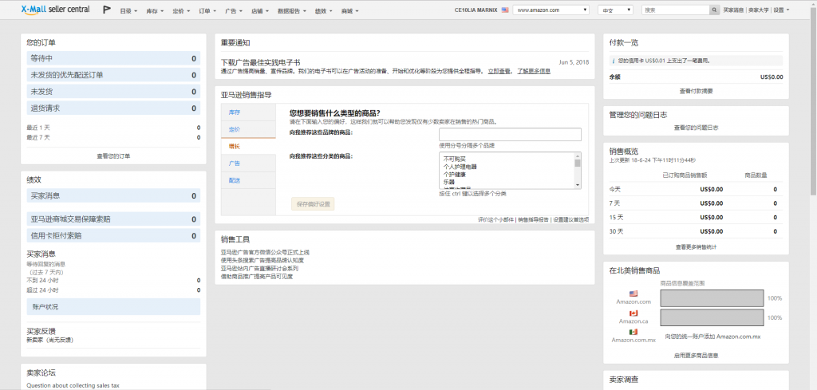Click Amazon.ca coverage progress bar
The image size is (817, 390).
click(712, 317)
